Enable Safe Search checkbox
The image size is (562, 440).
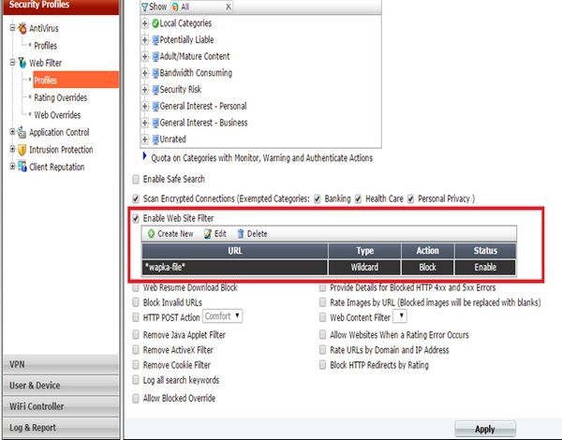136,179
